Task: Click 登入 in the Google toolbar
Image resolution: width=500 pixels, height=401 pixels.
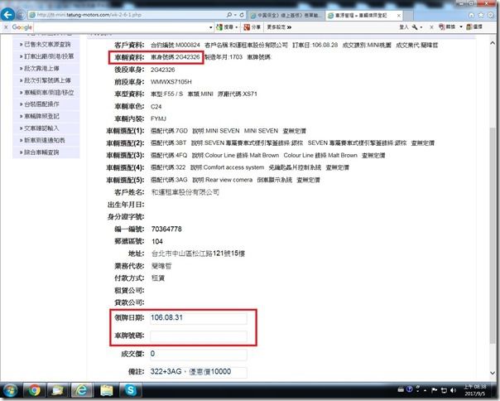Action: click(404, 27)
